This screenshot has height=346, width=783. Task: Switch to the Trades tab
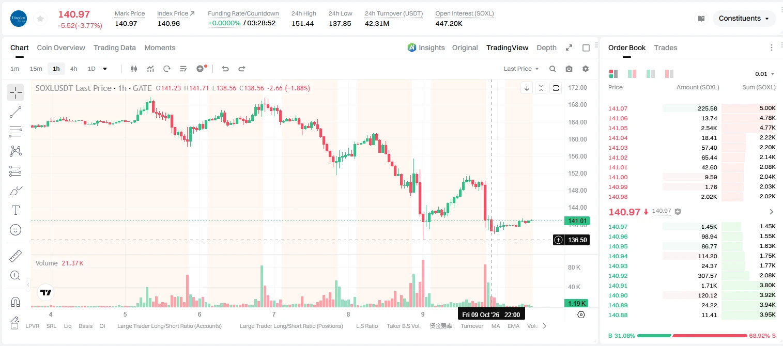pos(665,48)
